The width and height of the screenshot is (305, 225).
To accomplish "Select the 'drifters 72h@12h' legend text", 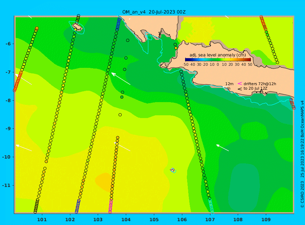I will pyautogui.click(x=260, y=84).
